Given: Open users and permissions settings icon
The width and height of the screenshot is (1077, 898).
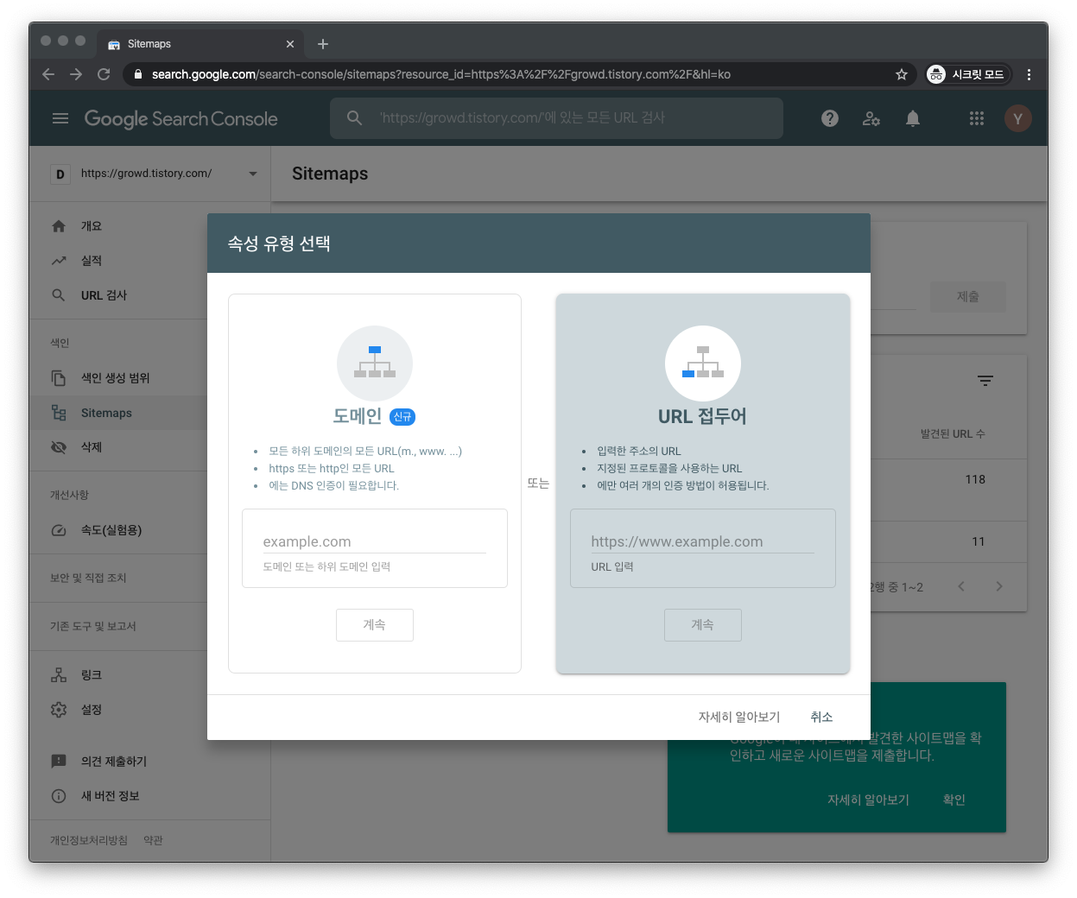Looking at the screenshot, I should click(x=871, y=118).
